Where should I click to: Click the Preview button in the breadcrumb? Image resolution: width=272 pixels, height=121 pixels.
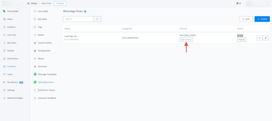pyautogui.click(x=60, y=3)
